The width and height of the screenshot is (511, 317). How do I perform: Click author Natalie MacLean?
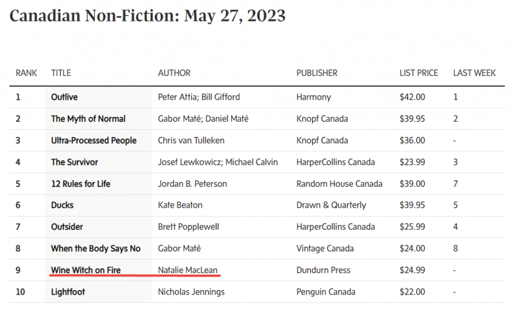(x=188, y=270)
